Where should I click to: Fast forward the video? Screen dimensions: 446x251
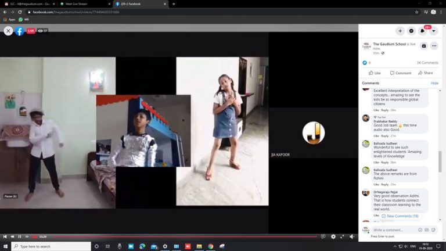point(27,237)
